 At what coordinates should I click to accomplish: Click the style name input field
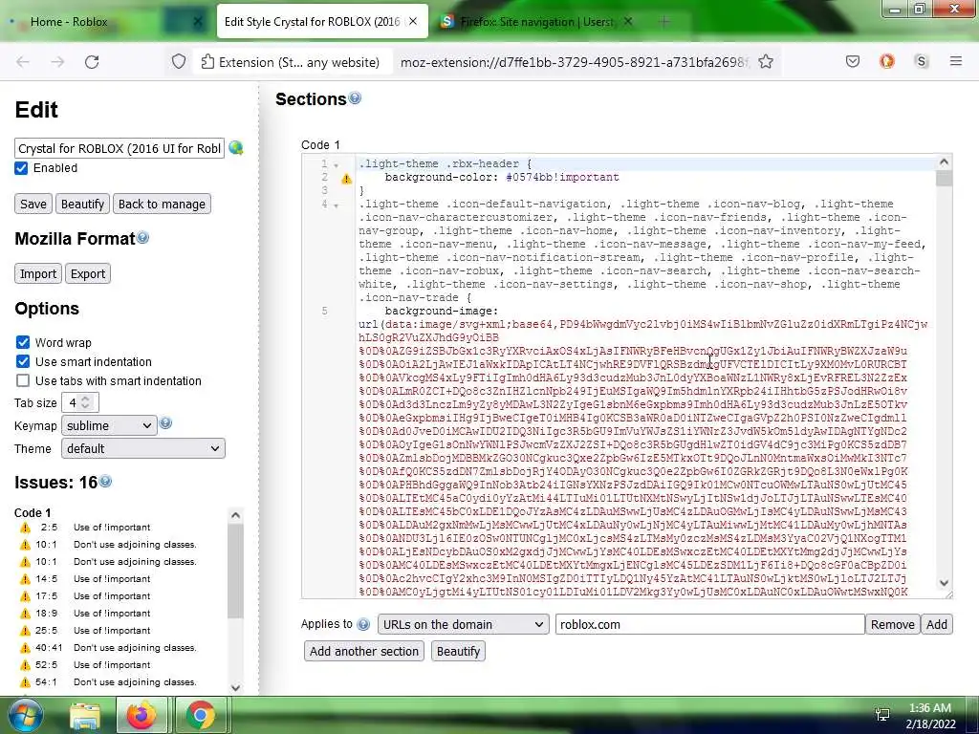click(x=120, y=148)
